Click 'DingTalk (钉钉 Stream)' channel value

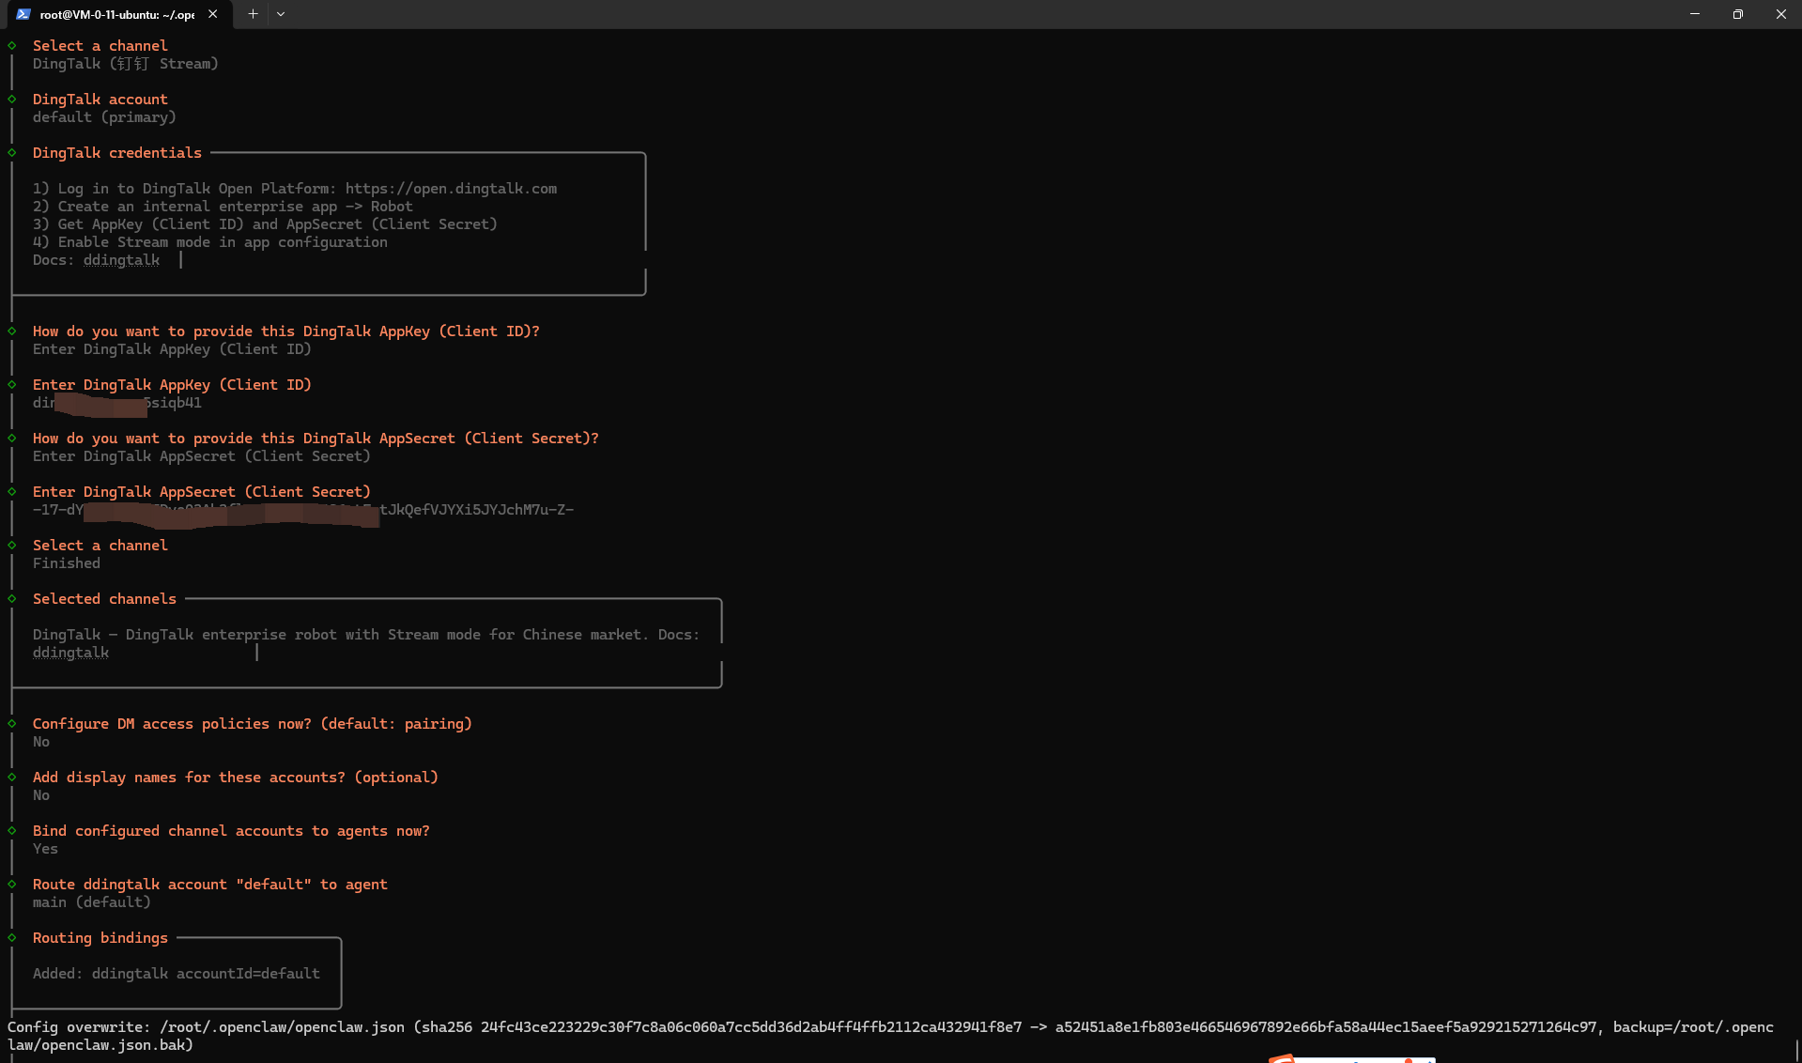pyautogui.click(x=125, y=64)
